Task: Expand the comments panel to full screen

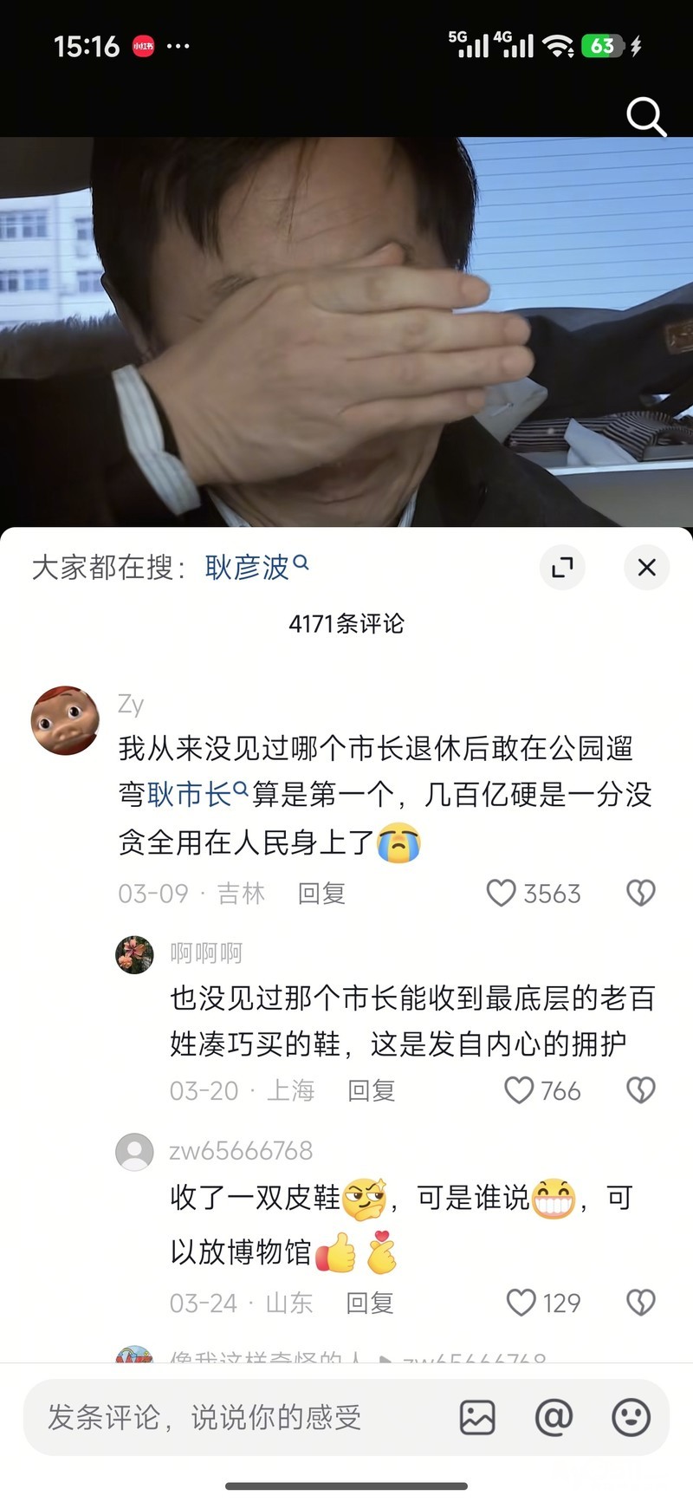Action: click(562, 568)
